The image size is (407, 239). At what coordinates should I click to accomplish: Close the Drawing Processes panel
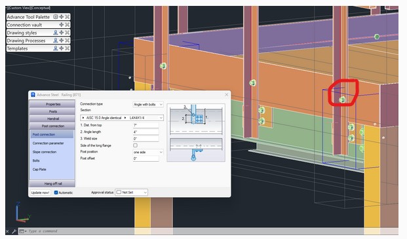tap(68, 41)
